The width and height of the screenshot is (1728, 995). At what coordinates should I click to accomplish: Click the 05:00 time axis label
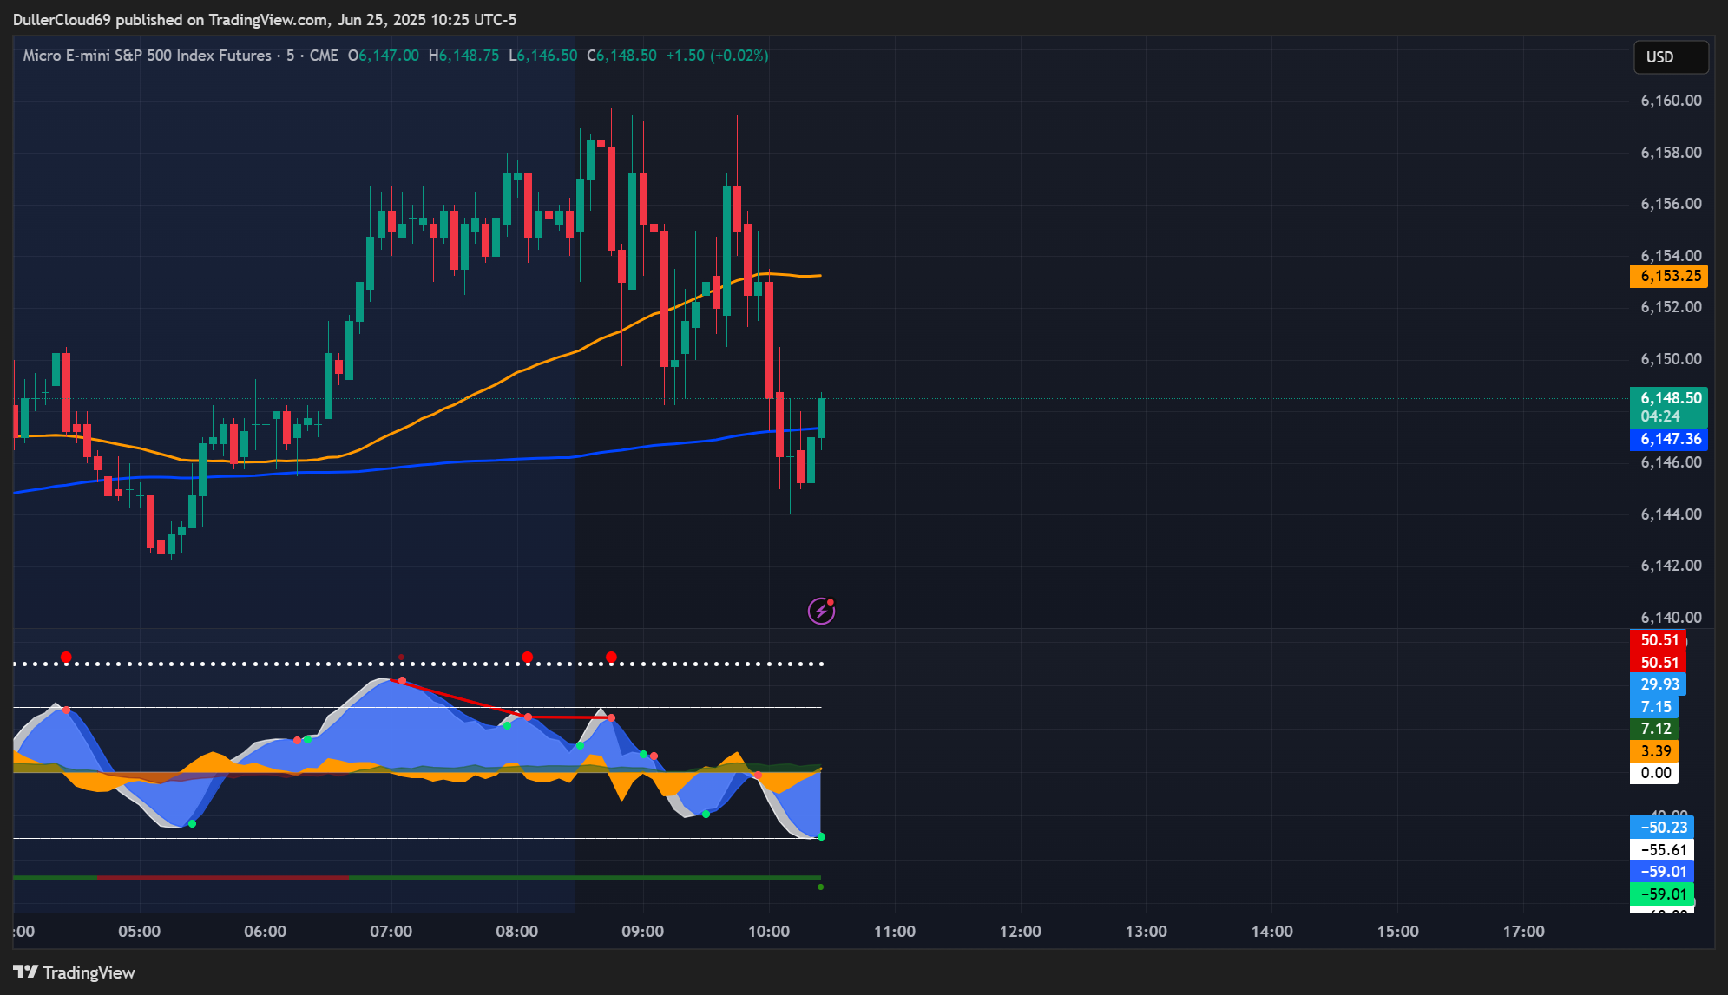click(139, 932)
